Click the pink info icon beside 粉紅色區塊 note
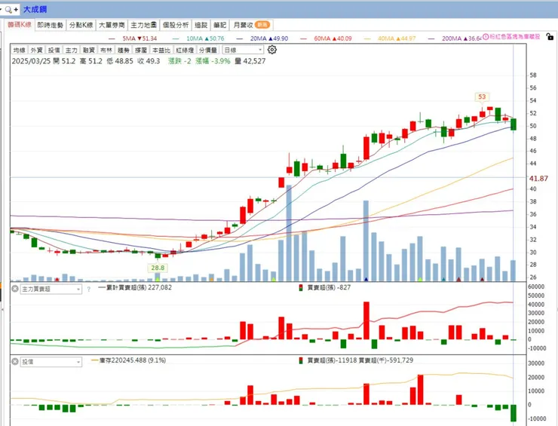The width and height of the screenshot is (558, 426). click(486, 37)
